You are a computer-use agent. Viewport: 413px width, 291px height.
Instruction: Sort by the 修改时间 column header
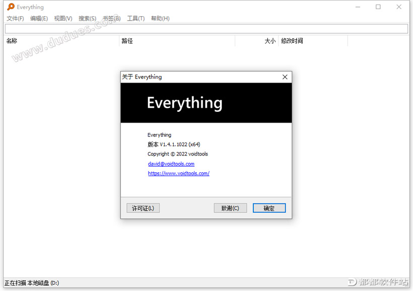click(x=313, y=41)
